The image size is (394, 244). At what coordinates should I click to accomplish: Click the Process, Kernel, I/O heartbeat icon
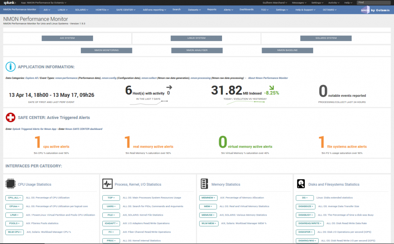(x=107, y=184)
